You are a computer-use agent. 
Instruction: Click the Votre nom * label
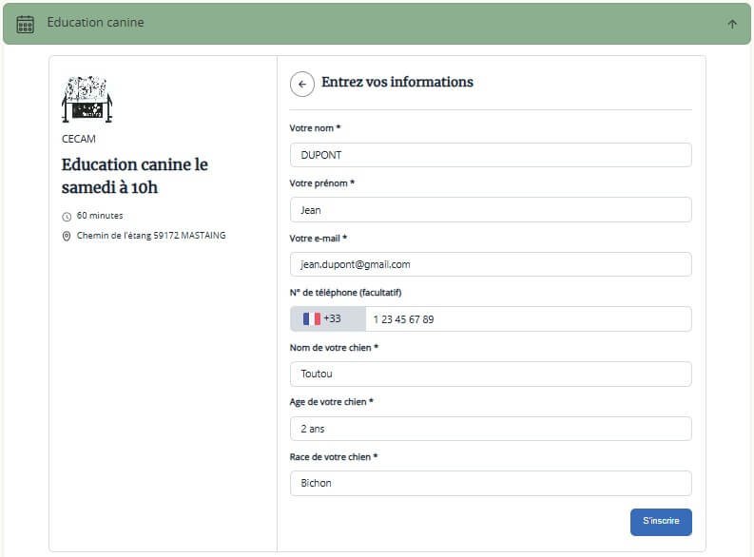(x=315, y=127)
